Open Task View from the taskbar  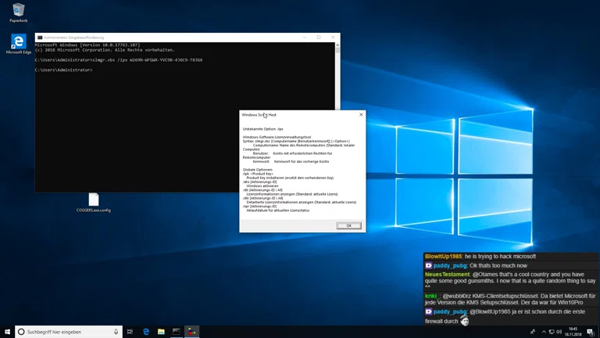click(130, 332)
